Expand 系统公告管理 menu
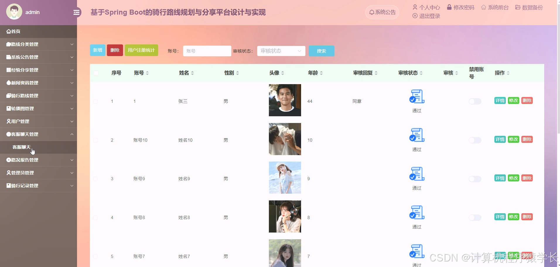The height and width of the screenshot is (267, 560). coord(38,57)
